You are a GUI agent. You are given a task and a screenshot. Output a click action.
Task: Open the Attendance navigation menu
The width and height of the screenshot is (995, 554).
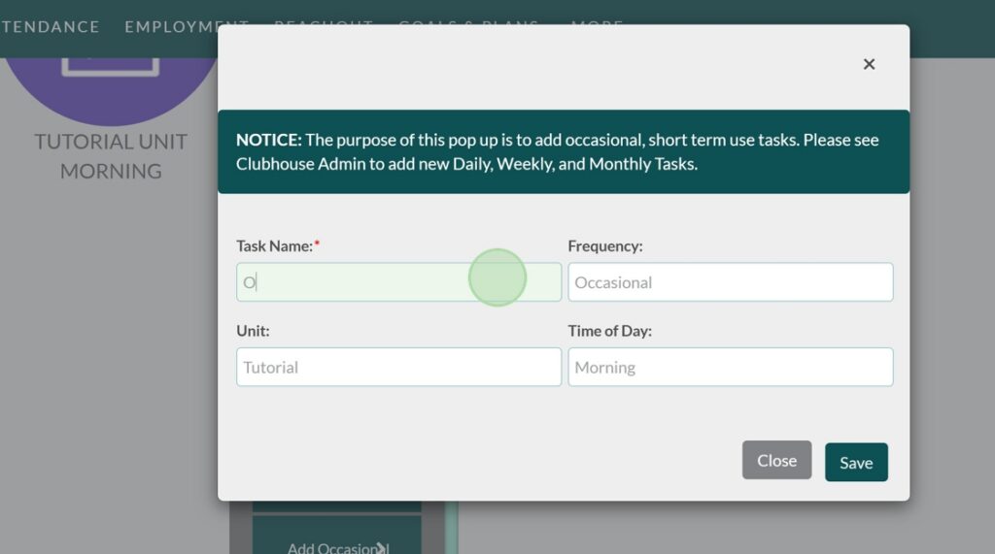(x=51, y=26)
